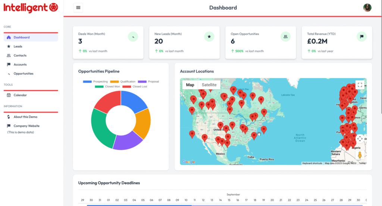Open Leads in the sidebar
Image resolution: width=382 pixels, height=206 pixels.
point(18,46)
